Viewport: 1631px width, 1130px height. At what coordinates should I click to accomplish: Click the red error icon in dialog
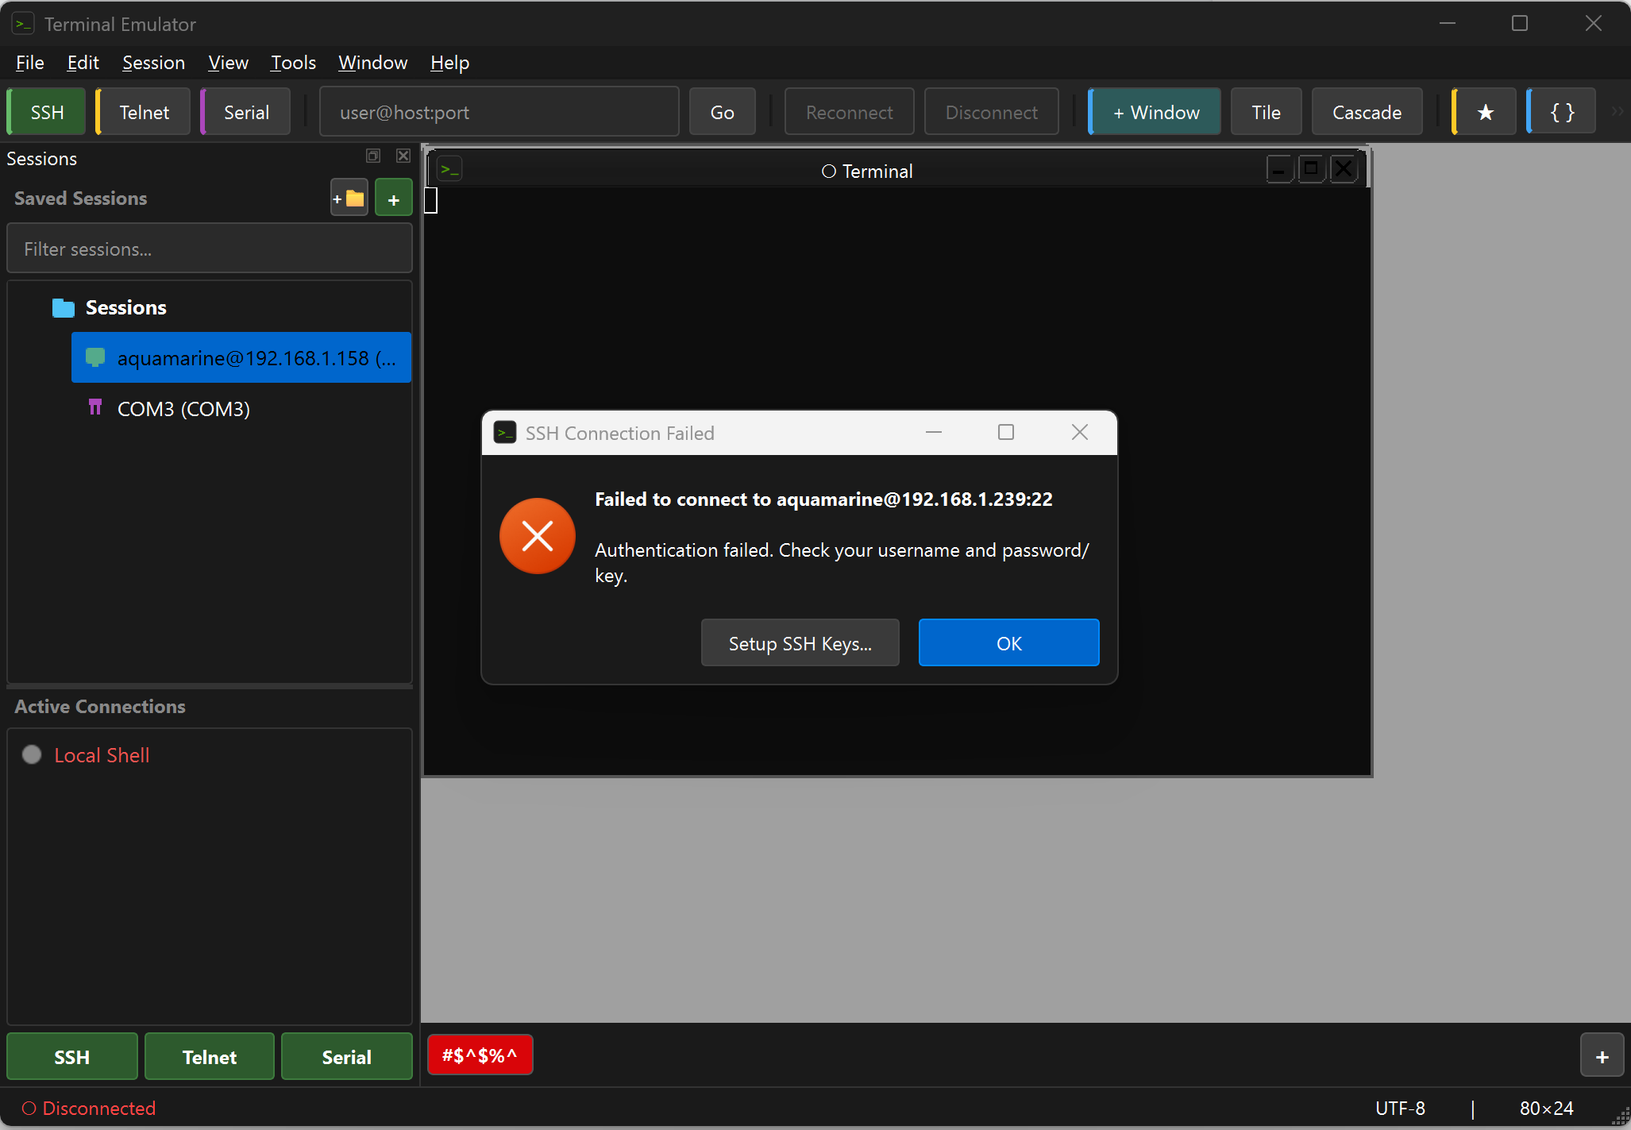[x=538, y=536]
